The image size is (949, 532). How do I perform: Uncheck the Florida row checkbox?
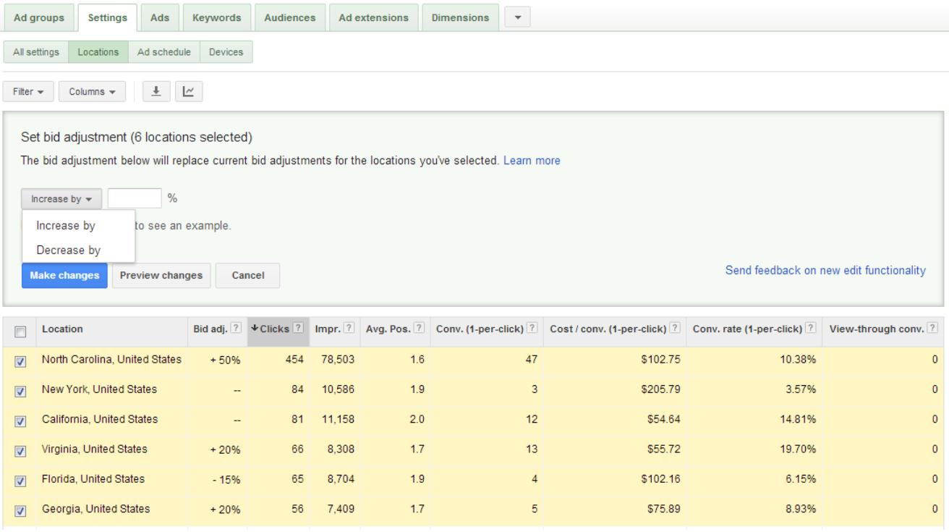20,480
